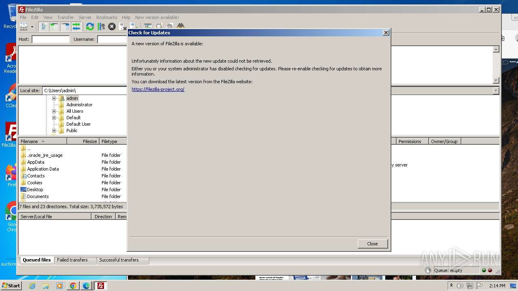Screen dimensions: 518x291
Task: Expand the Default folder node
Action: (x=54, y=118)
